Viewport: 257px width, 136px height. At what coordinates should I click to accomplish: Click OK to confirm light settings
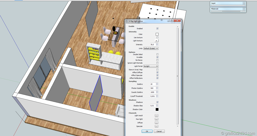pos(147,131)
